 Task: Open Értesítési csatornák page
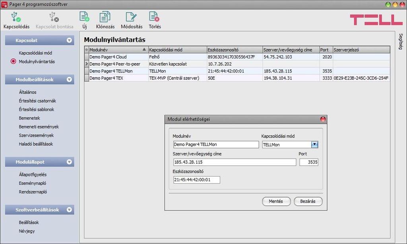pos(37,101)
